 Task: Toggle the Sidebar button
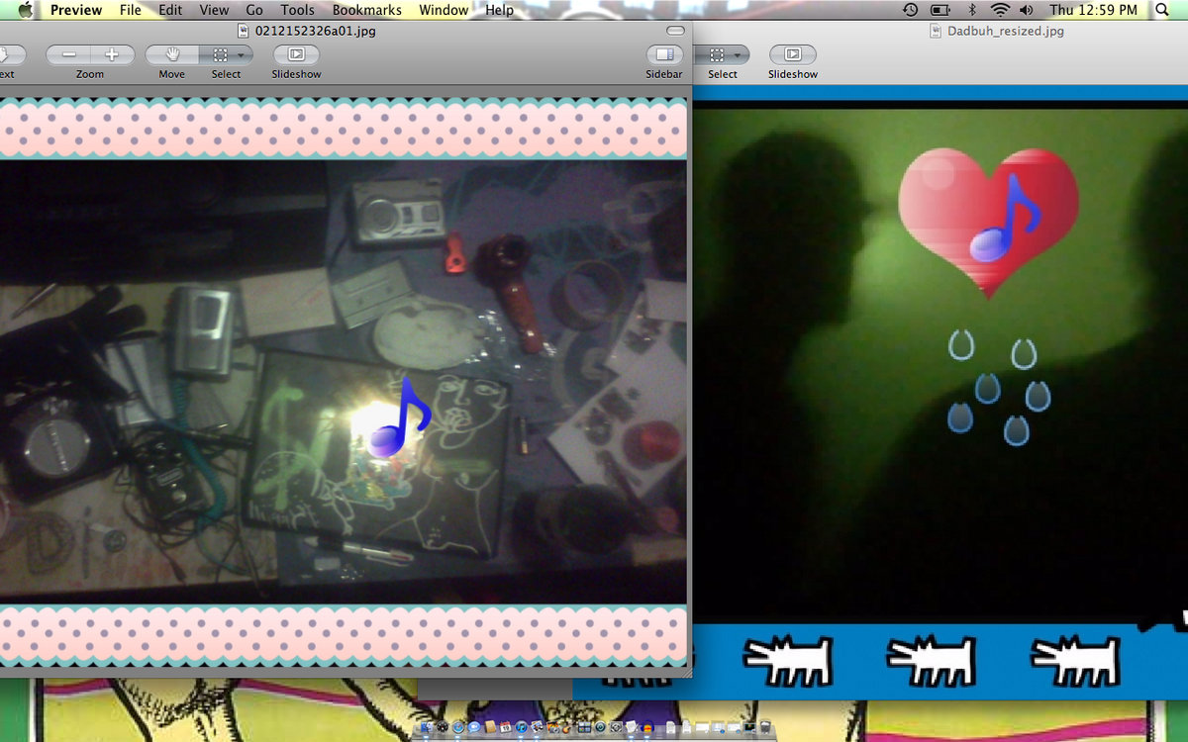(664, 55)
